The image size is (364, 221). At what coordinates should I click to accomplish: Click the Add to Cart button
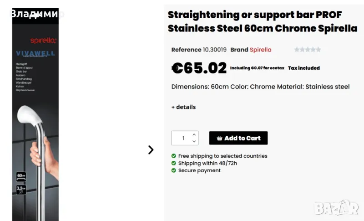click(238, 138)
